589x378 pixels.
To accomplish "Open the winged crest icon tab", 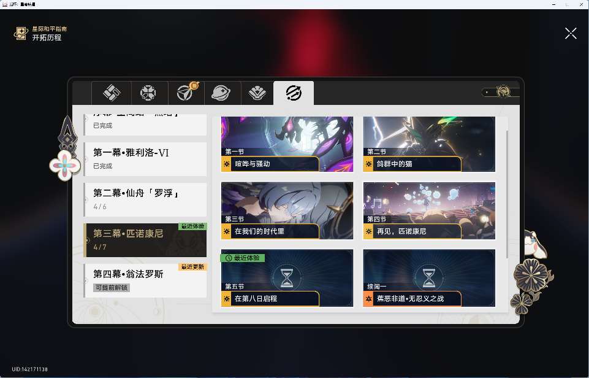I will [257, 93].
